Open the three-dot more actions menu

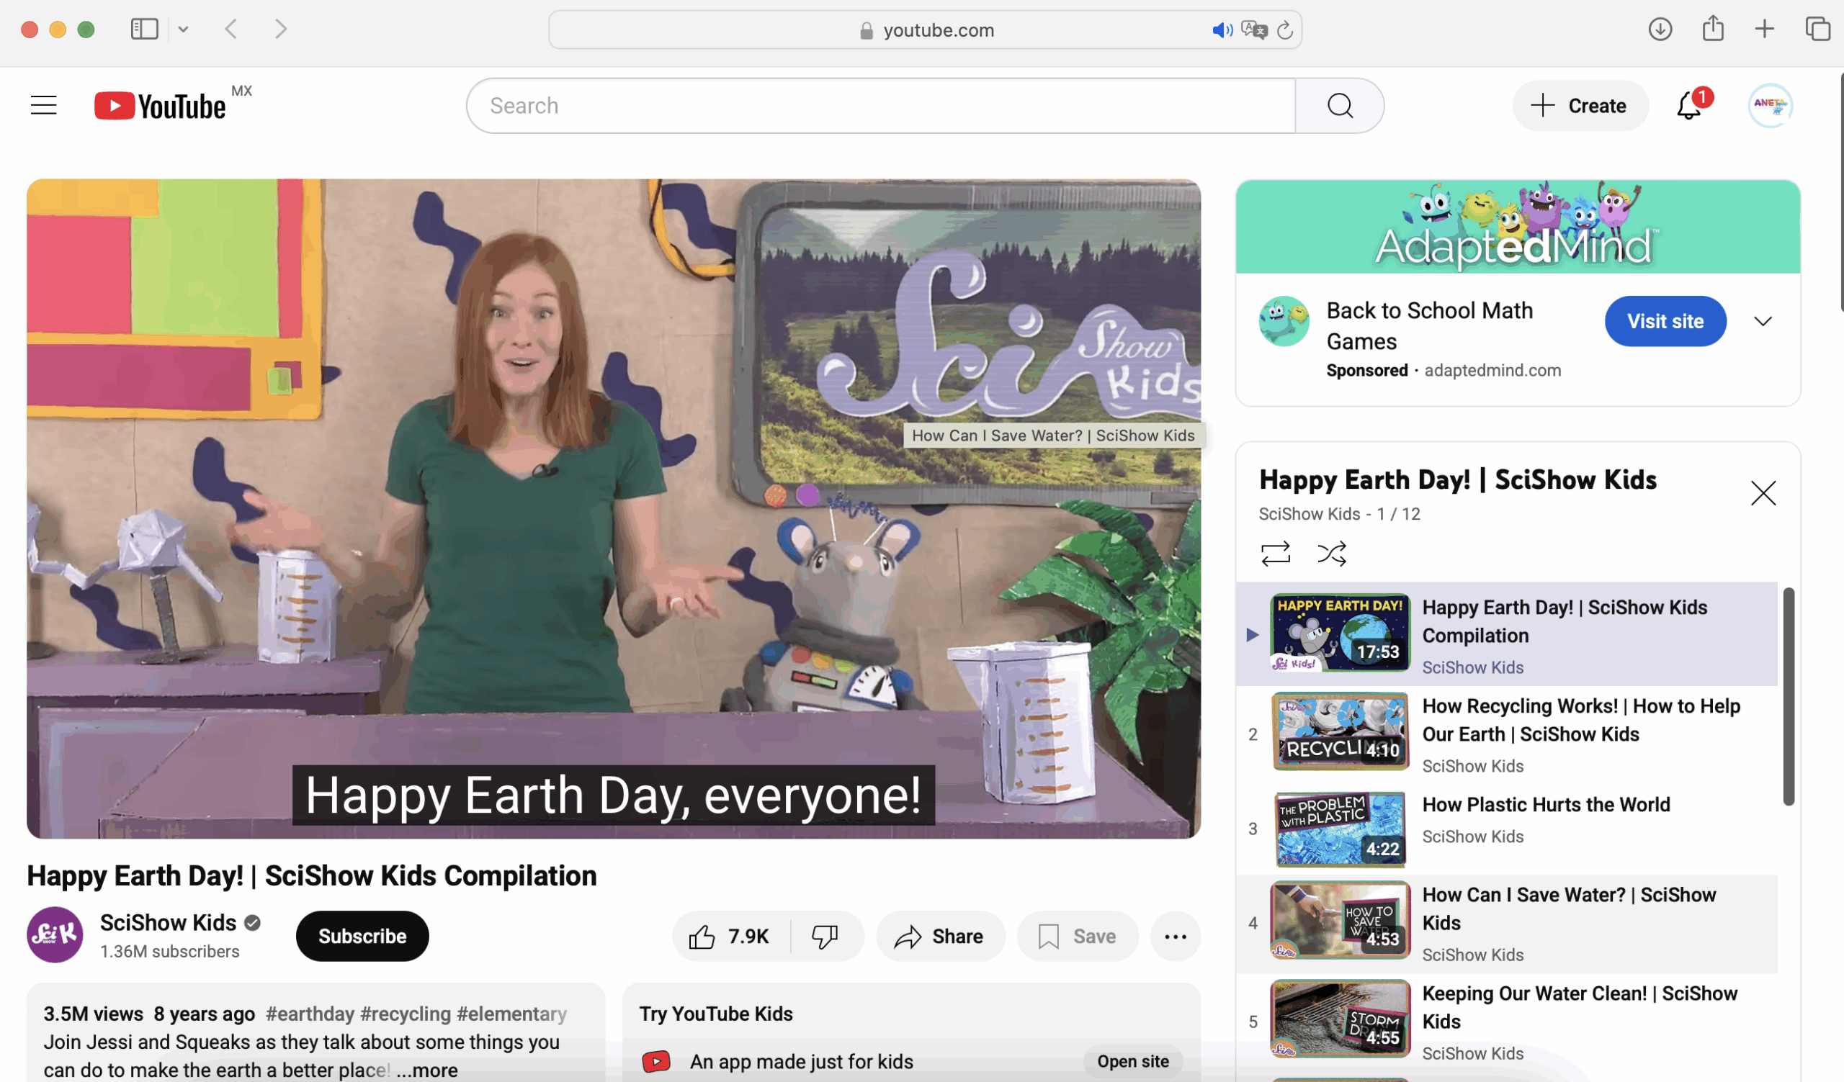point(1175,937)
